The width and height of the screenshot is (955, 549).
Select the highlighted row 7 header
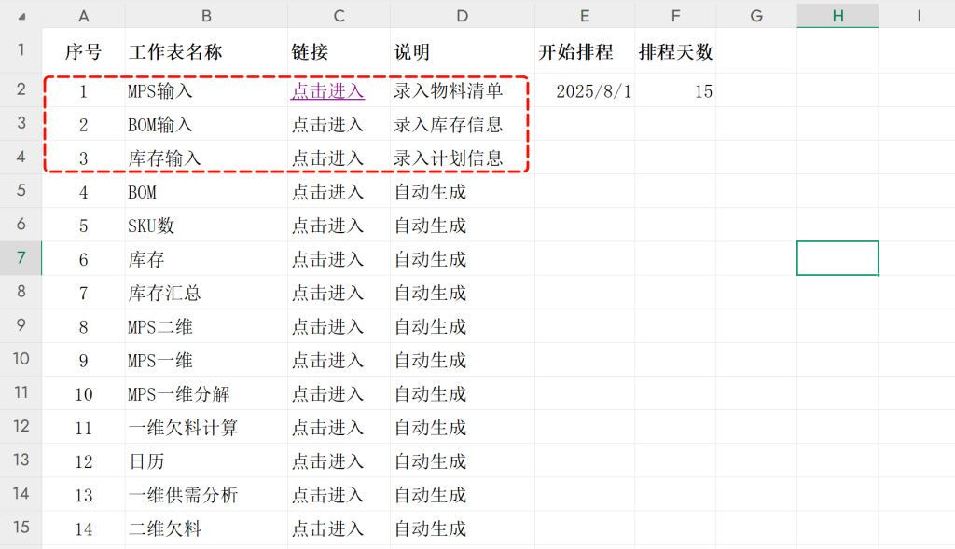coord(21,258)
